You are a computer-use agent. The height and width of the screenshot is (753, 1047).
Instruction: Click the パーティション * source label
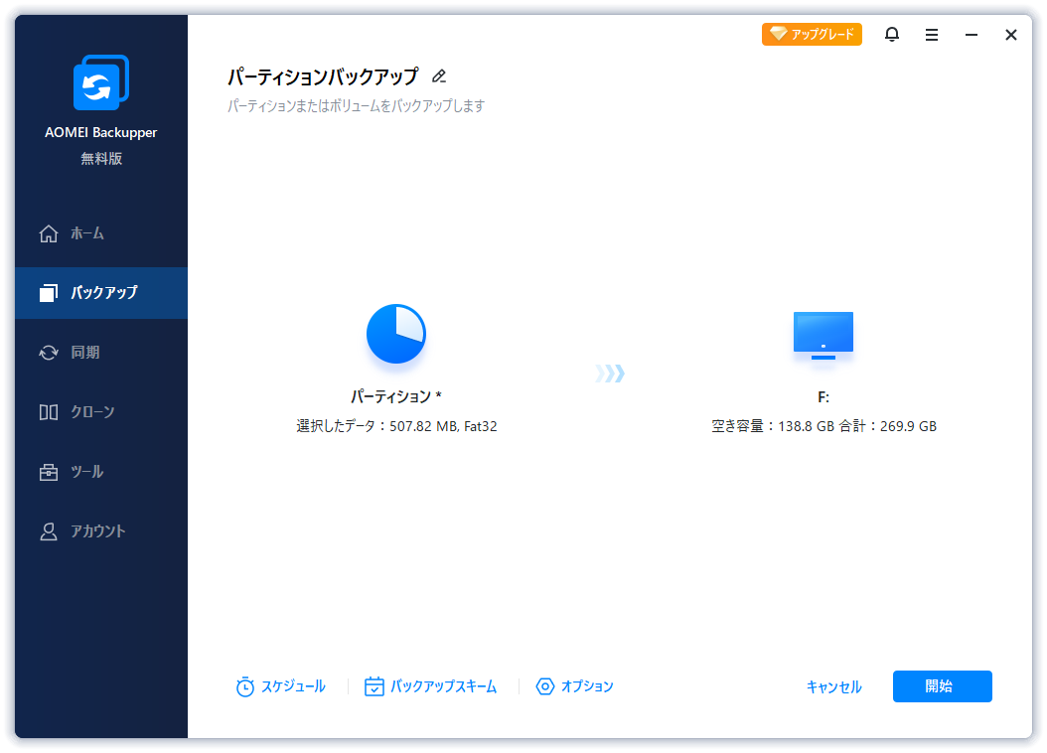[396, 397]
